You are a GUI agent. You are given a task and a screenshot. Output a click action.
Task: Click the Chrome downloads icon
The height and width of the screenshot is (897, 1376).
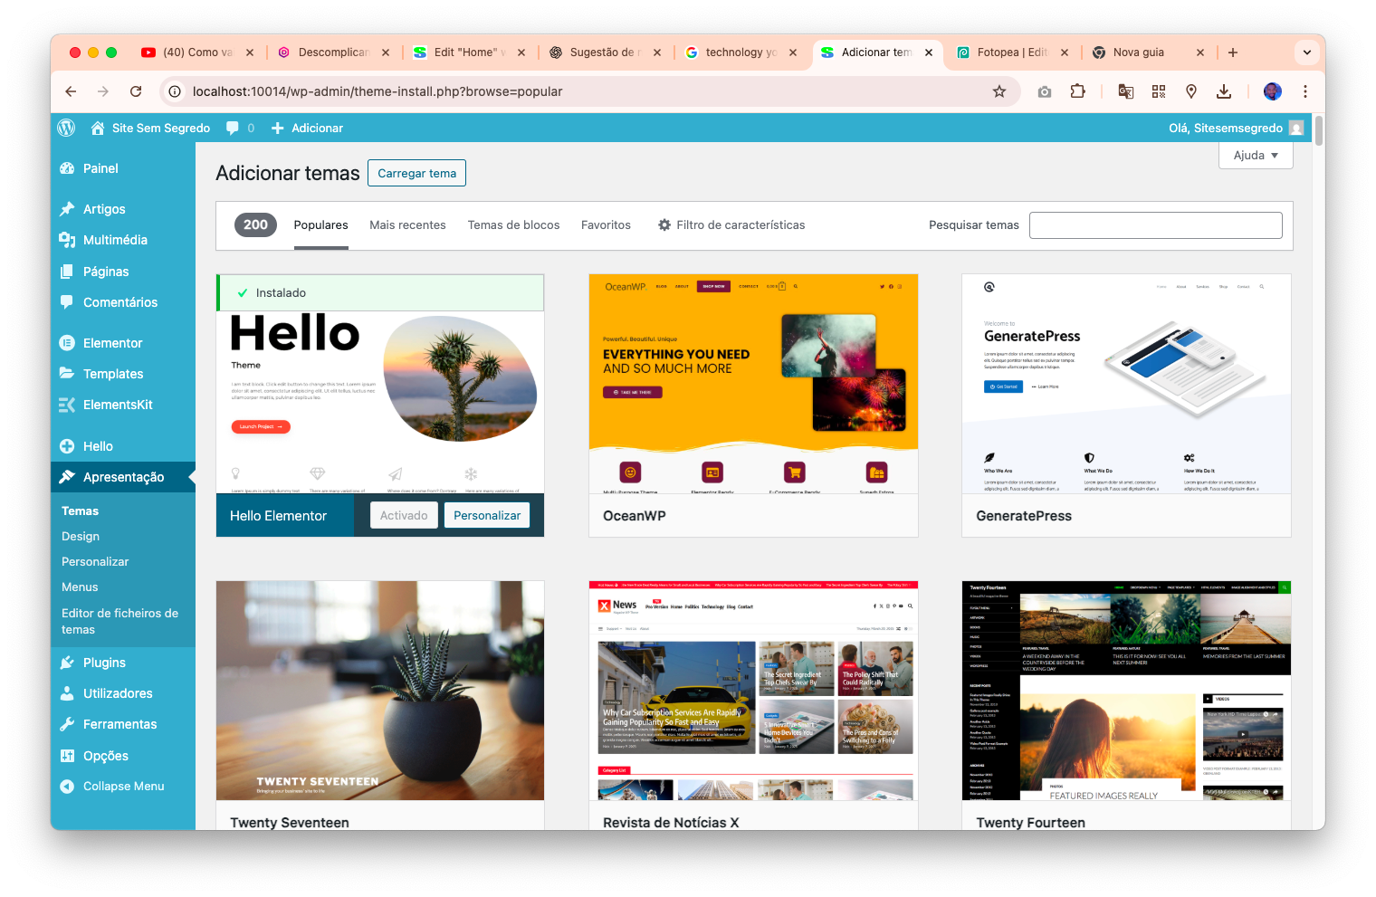(x=1223, y=91)
